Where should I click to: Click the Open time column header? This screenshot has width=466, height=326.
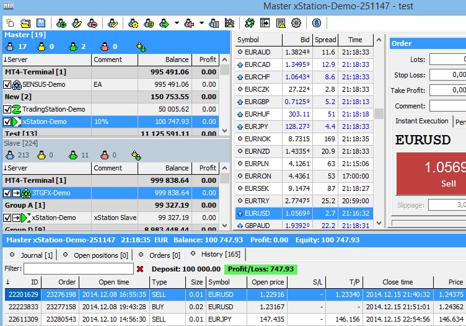click(114, 282)
